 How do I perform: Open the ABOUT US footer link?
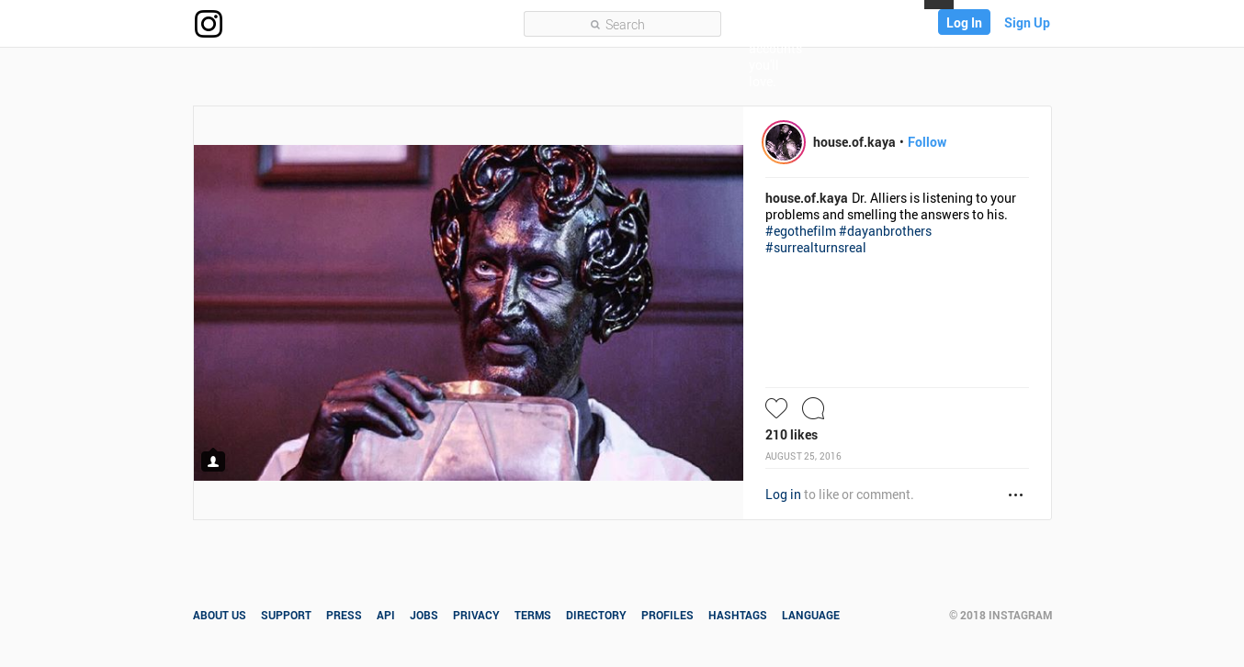220,616
